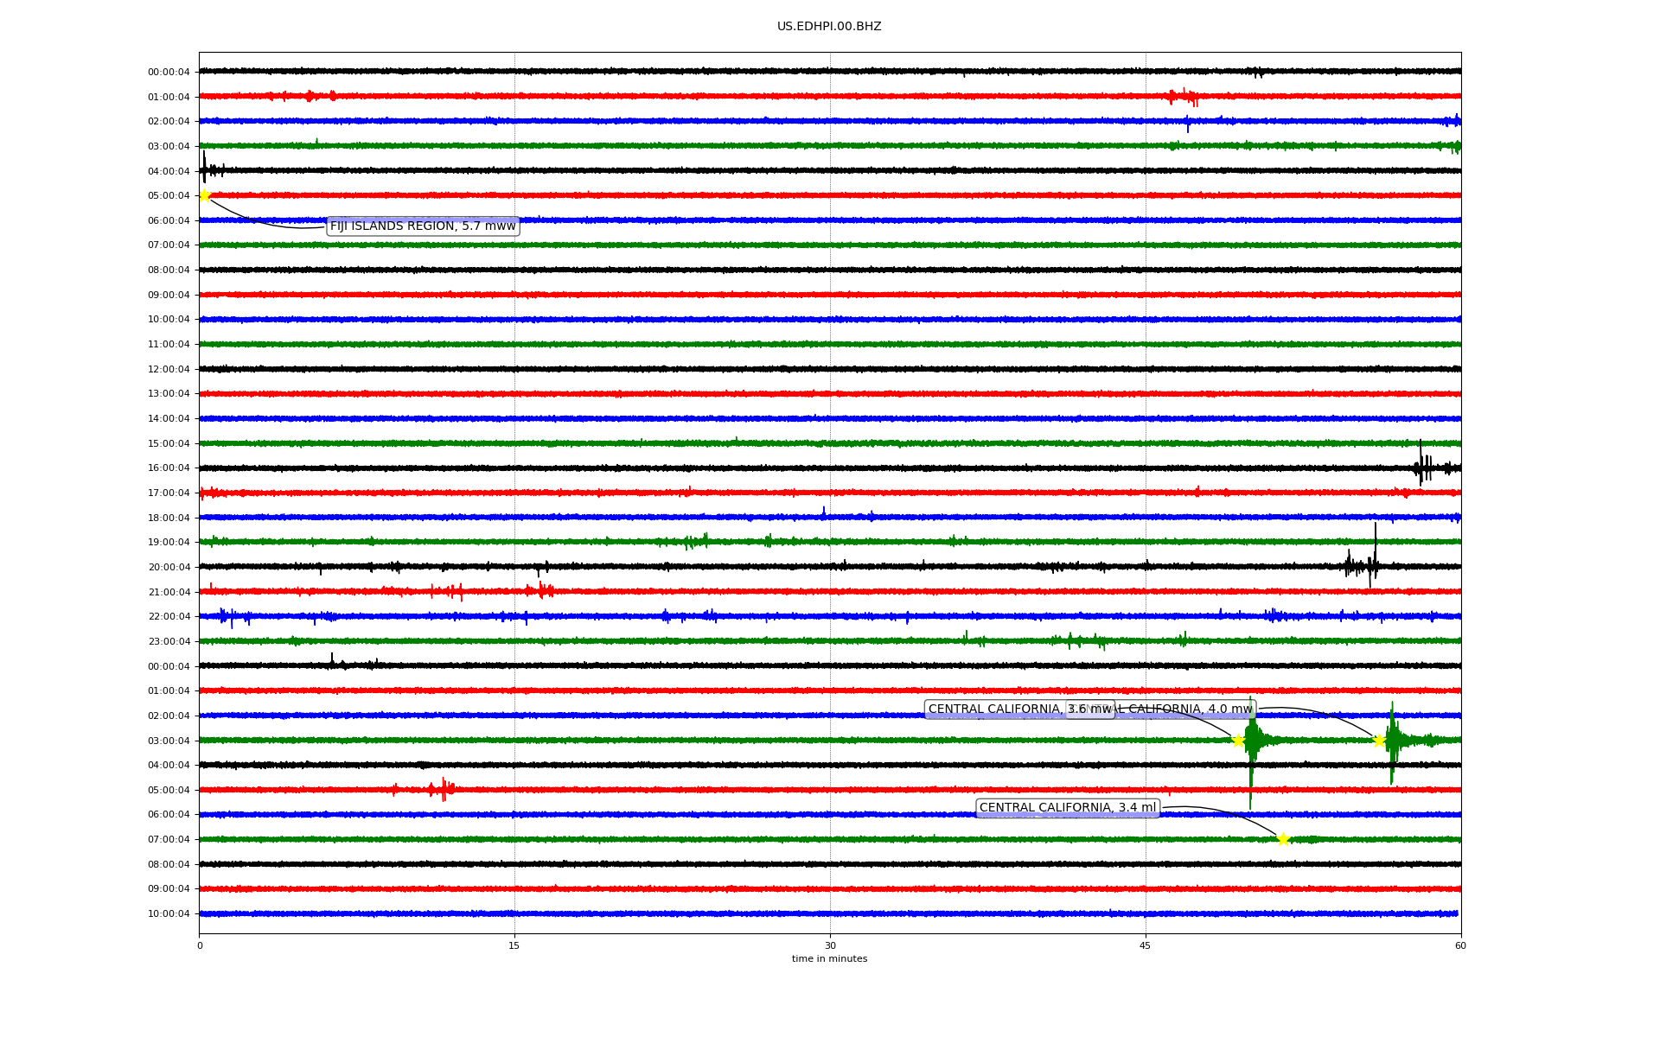Click the FIJI ISLANDS REGION, 5.7 mww label
The image size is (1660, 1037).
coord(423,226)
